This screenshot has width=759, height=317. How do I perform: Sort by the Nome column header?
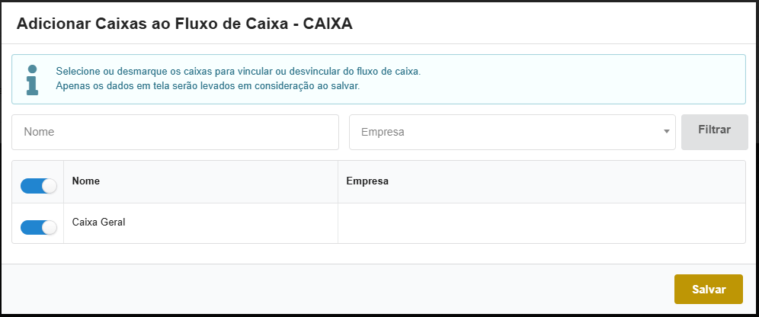click(86, 181)
